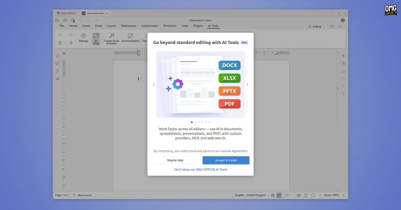Open the Editing mode dropdown
Screen dimensions: 401x210
point(316,27)
